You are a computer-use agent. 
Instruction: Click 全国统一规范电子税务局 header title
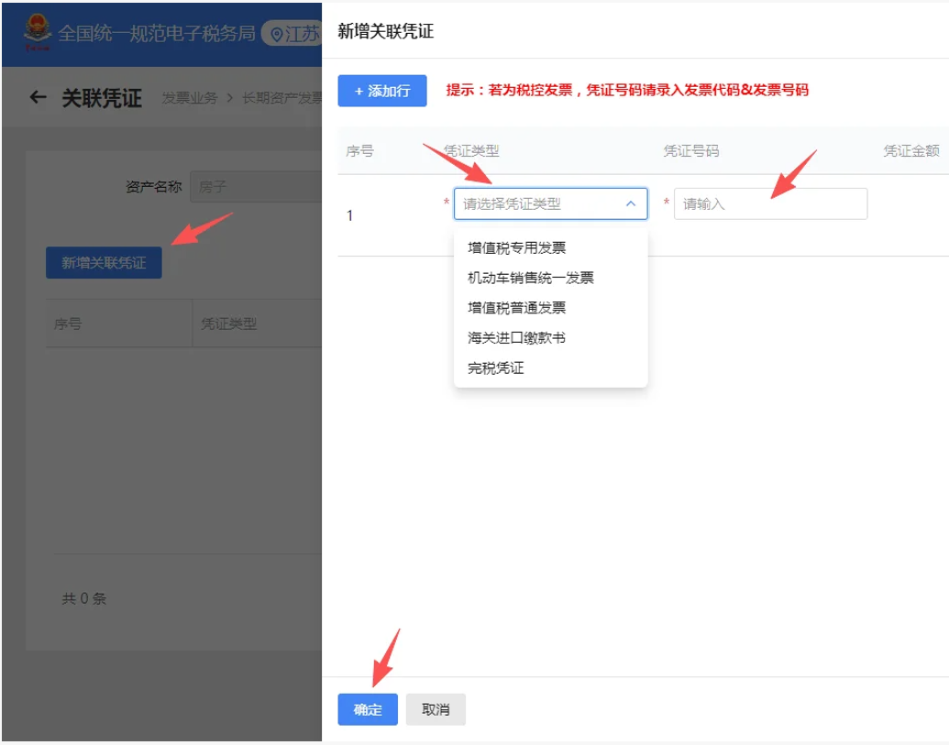click(157, 33)
